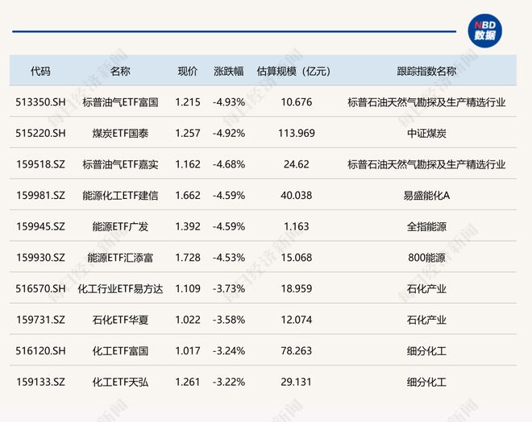Click the scale value 29.131
Image resolution: width=532 pixels, height=422 pixels.
[x=296, y=382]
